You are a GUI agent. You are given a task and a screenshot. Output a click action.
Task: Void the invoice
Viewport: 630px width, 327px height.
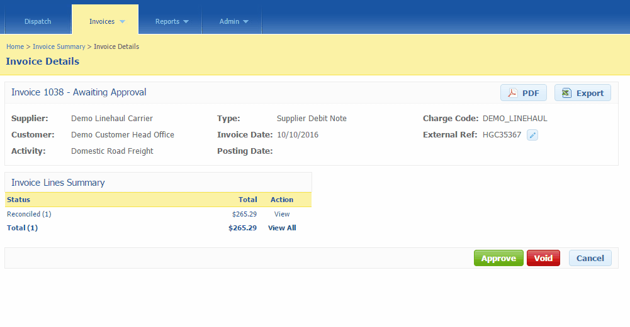pyautogui.click(x=543, y=258)
